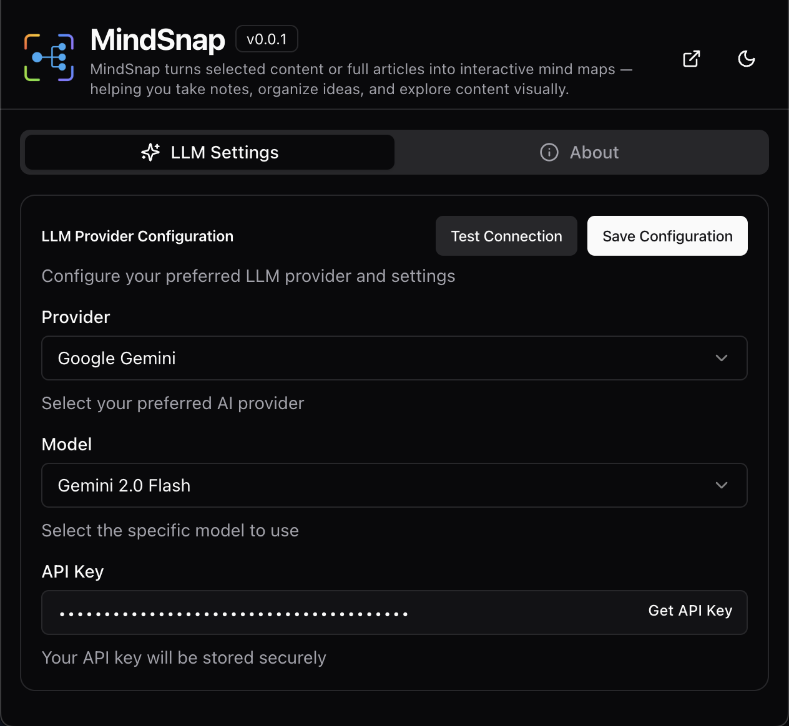789x726 pixels.
Task: Open the external link icon in header
Action: point(692,59)
